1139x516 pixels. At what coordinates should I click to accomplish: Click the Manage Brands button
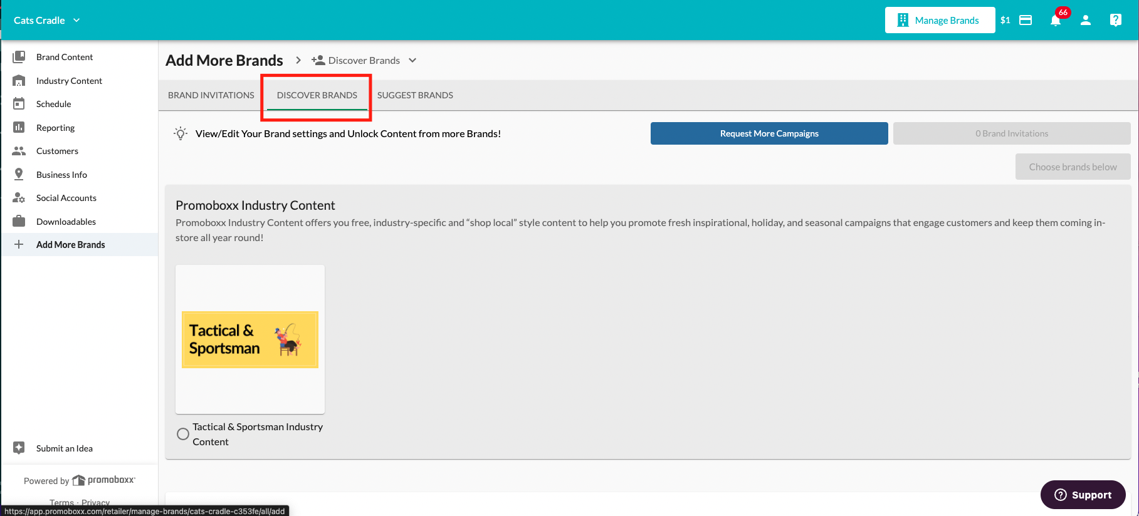pyautogui.click(x=940, y=20)
